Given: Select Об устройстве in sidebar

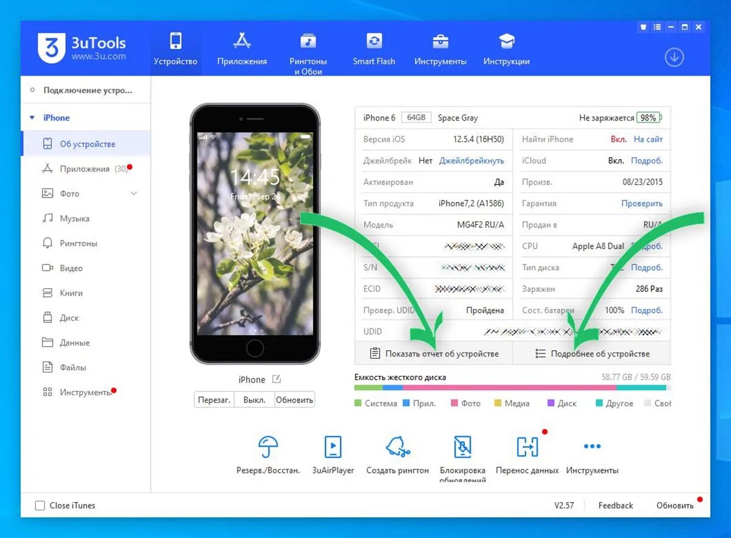Looking at the screenshot, I should coord(86,144).
